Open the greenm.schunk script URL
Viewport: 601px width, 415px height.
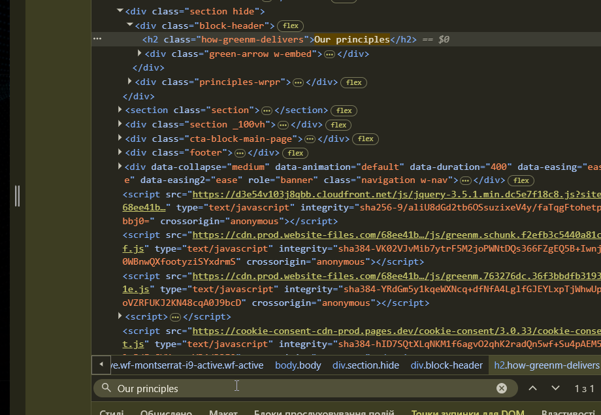pos(397,235)
